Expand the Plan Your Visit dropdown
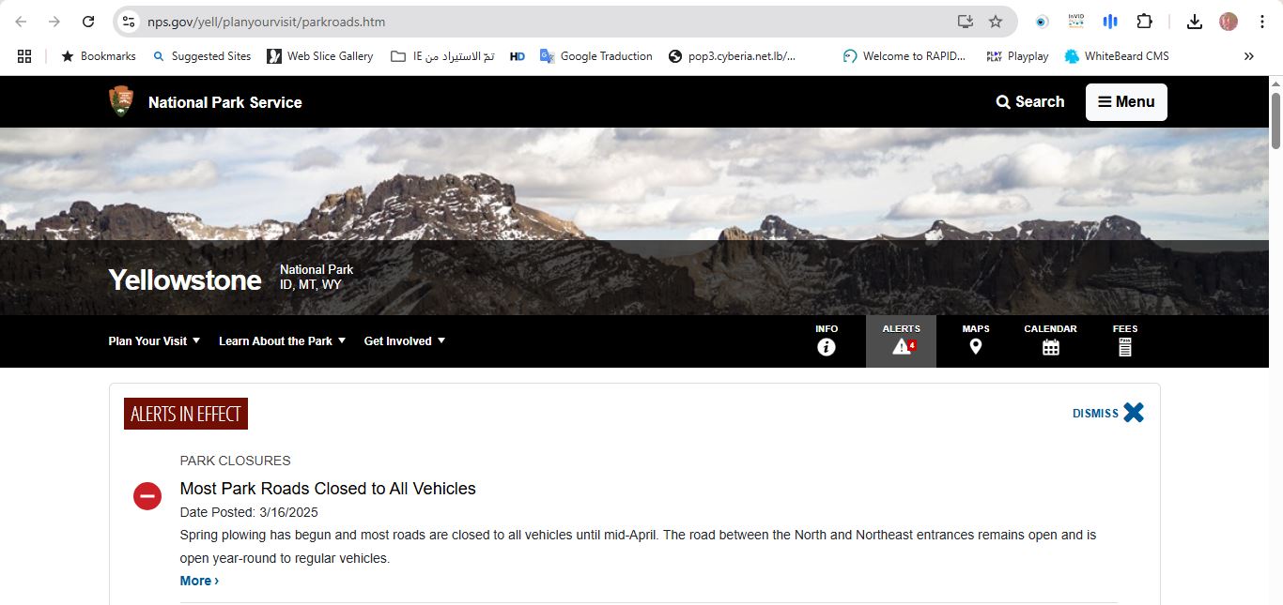Viewport: 1283px width, 605px height. click(x=154, y=341)
